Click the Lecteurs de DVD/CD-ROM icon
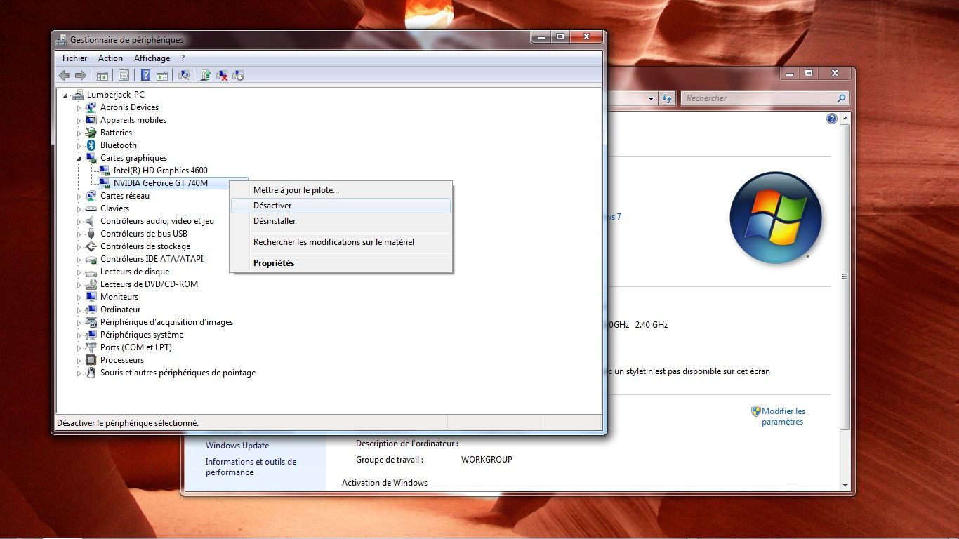The width and height of the screenshot is (959, 539). [91, 284]
